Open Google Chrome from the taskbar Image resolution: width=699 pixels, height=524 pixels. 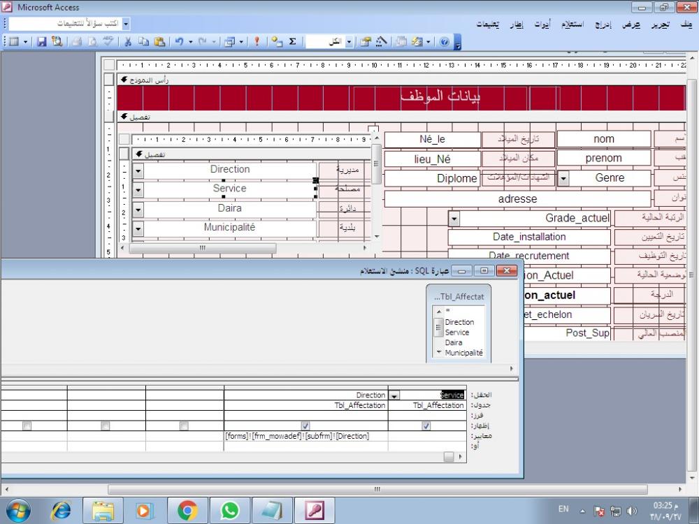[187, 510]
